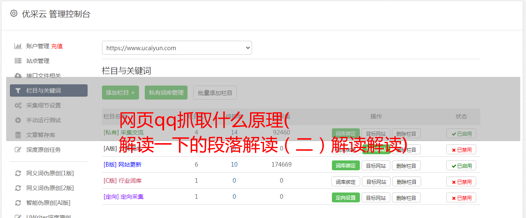The height and width of the screenshot is (218, 526).
Task: Toggle 已禁用 status for 行业词库 row
Action: (461, 181)
